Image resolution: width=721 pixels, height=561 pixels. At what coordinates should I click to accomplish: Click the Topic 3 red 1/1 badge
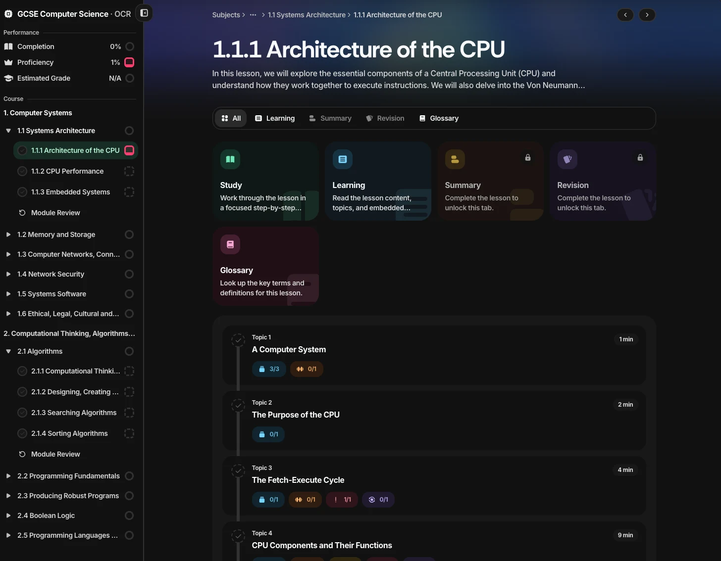pyautogui.click(x=342, y=500)
